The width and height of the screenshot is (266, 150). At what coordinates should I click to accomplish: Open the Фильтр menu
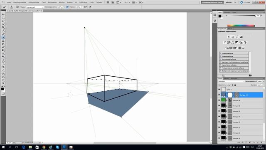point(62,2)
